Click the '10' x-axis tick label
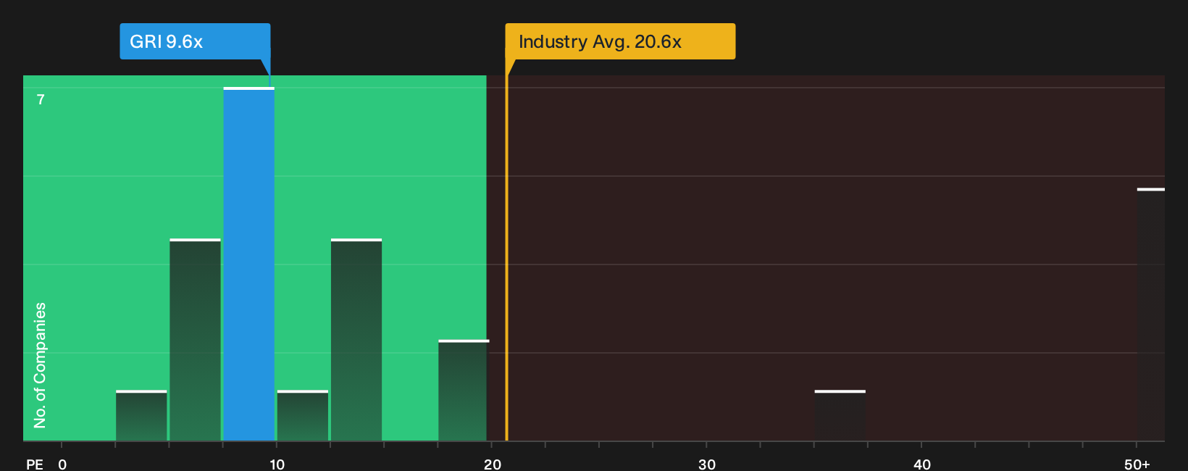This screenshot has width=1188, height=471. pos(277,464)
